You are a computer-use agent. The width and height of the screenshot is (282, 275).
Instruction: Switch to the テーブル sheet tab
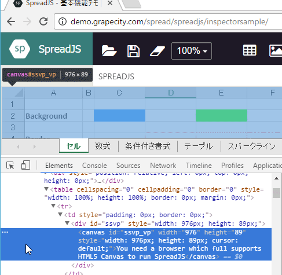coord(199,146)
